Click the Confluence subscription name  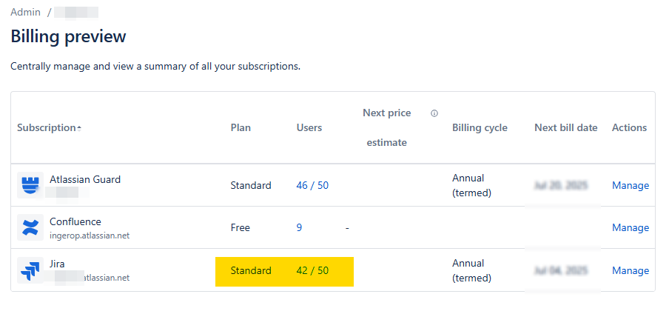tap(75, 221)
